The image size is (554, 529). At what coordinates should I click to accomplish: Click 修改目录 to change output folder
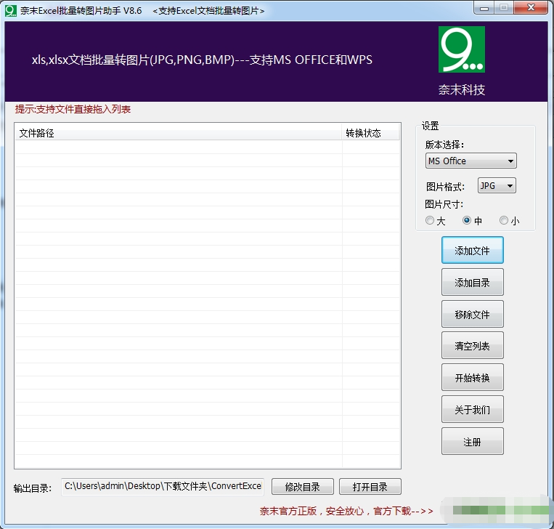click(302, 487)
